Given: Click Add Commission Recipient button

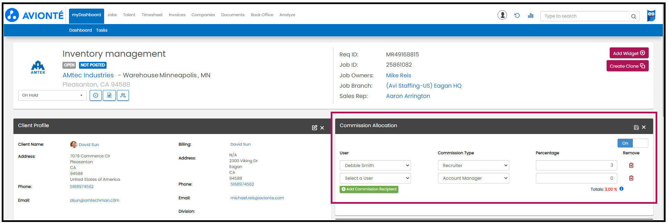Looking at the screenshot, I should coord(369,189).
